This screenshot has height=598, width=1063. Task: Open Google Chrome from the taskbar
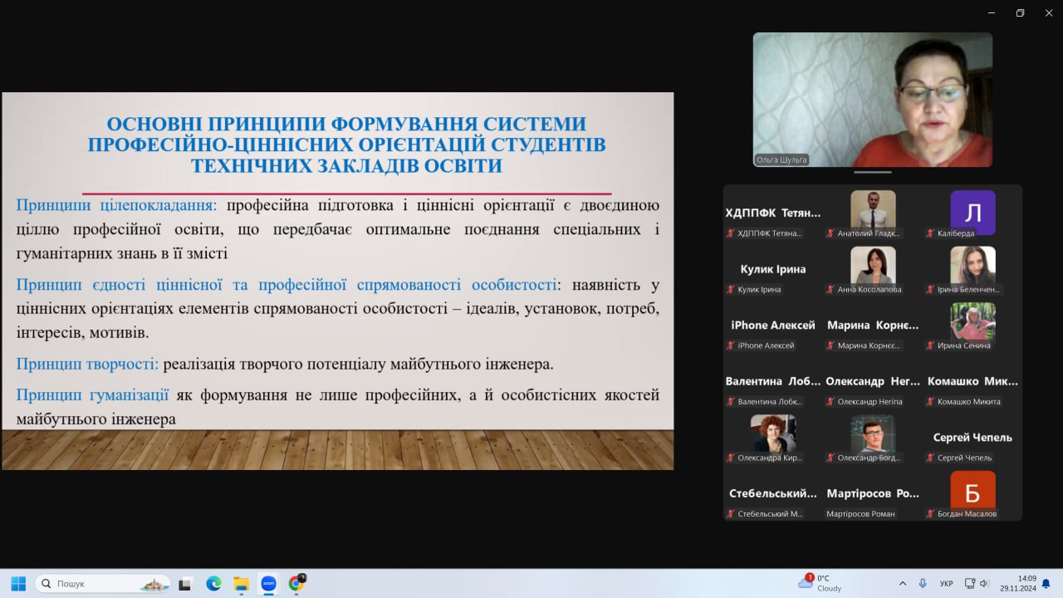coord(296,583)
